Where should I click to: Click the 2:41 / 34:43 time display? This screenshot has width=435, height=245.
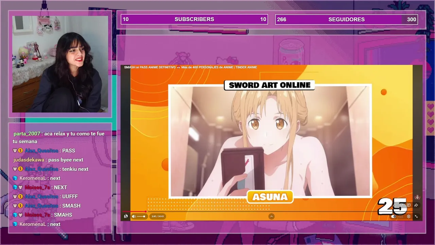point(158,216)
